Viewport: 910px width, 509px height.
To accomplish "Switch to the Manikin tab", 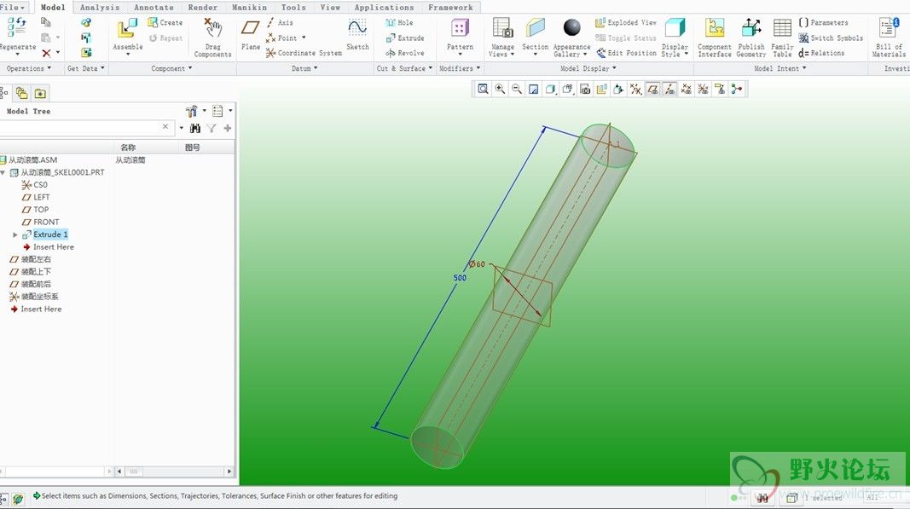I will 250,8.
